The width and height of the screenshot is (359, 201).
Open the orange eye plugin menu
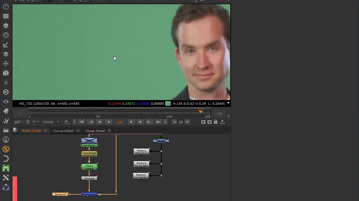6,149
